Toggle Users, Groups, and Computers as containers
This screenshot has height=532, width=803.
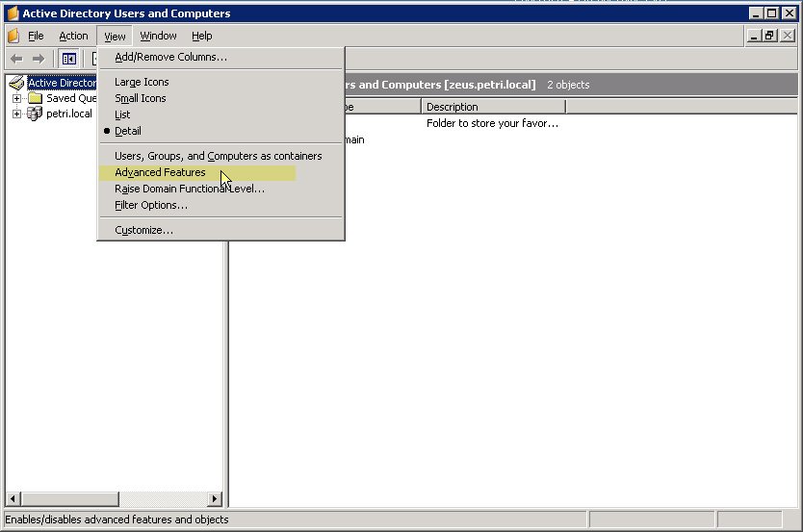219,156
